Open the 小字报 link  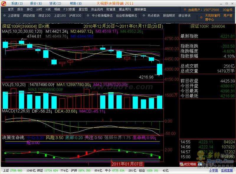(213, 170)
